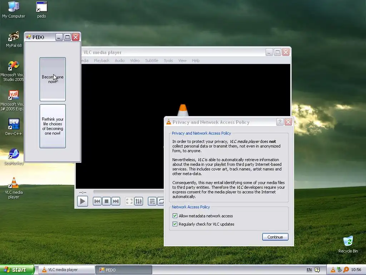366x275 pixels.
Task: Maximize the PEDO window
Action: click(68, 37)
